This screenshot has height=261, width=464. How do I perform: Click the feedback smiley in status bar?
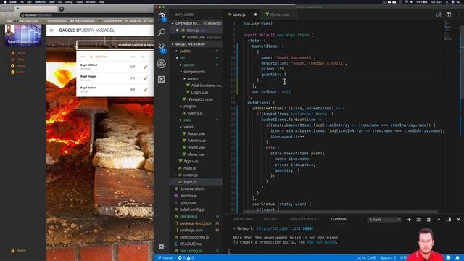pos(448,258)
